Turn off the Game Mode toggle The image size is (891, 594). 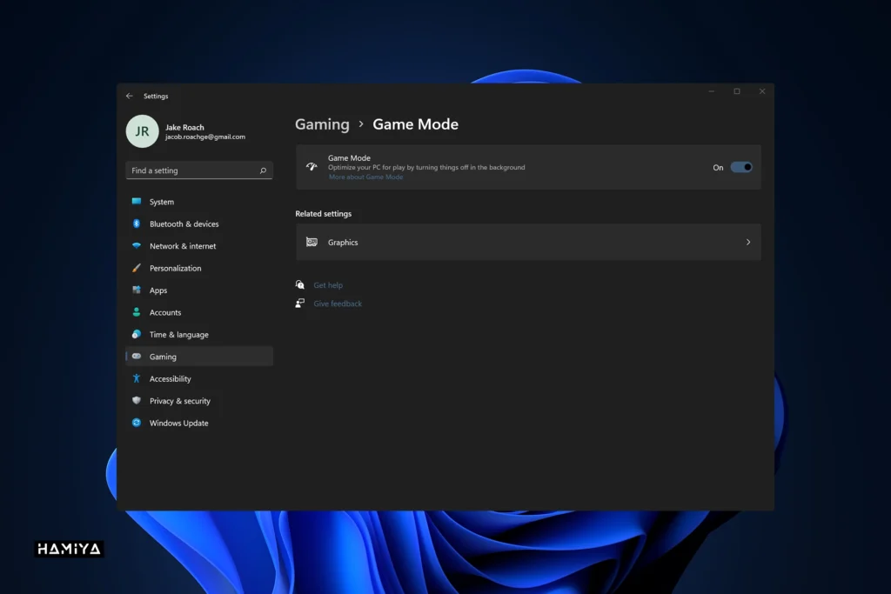pos(741,167)
